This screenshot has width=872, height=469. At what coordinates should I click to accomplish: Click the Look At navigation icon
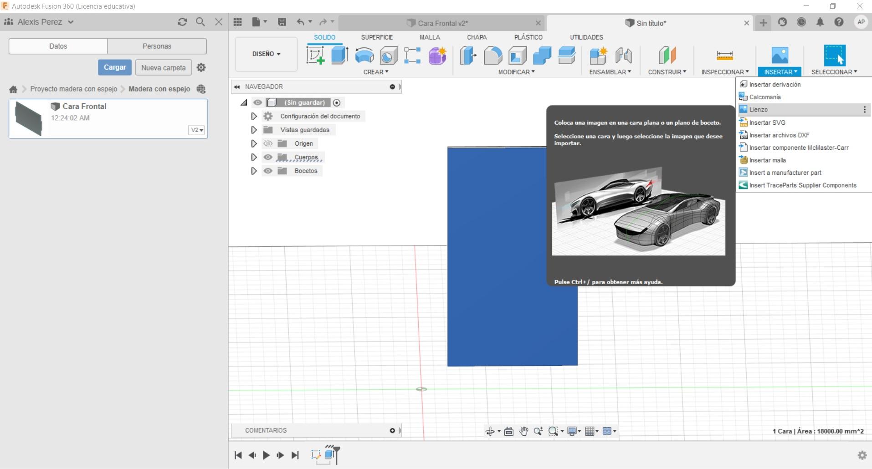pyautogui.click(x=509, y=431)
